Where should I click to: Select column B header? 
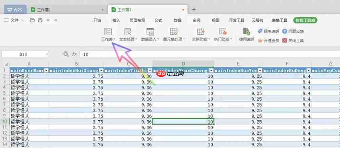(x=76, y=64)
